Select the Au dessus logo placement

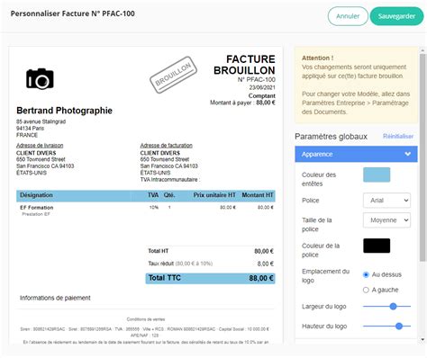coord(366,274)
